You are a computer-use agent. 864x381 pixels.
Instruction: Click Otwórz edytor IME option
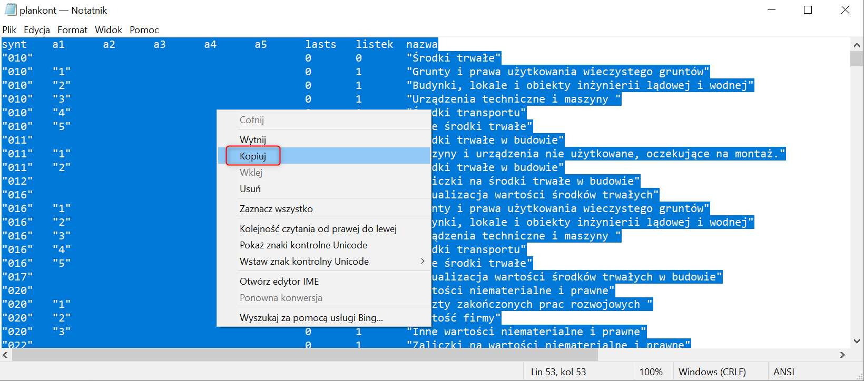point(279,282)
